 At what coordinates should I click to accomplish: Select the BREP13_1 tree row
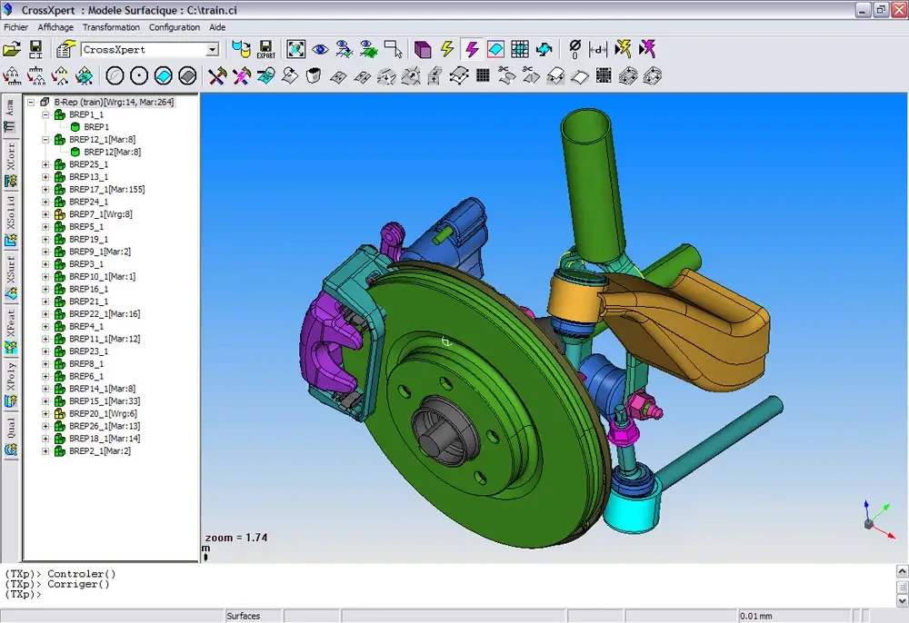tap(89, 176)
